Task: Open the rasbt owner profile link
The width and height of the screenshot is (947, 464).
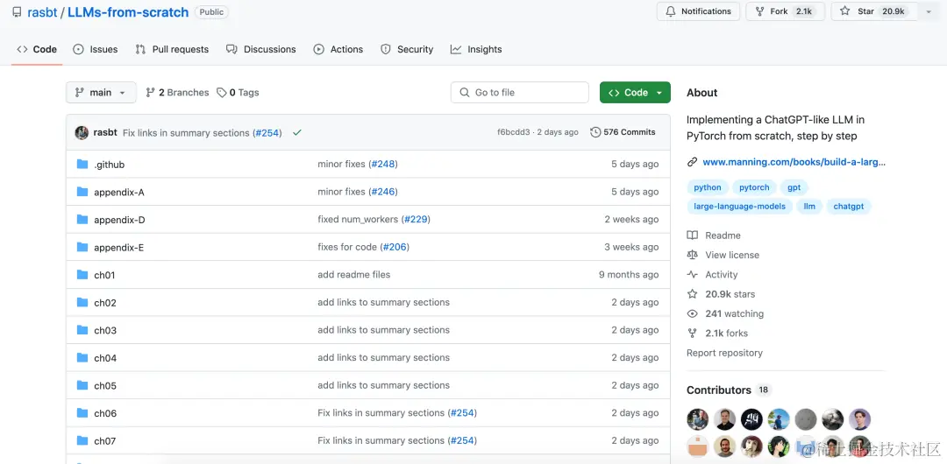Action: coord(42,12)
